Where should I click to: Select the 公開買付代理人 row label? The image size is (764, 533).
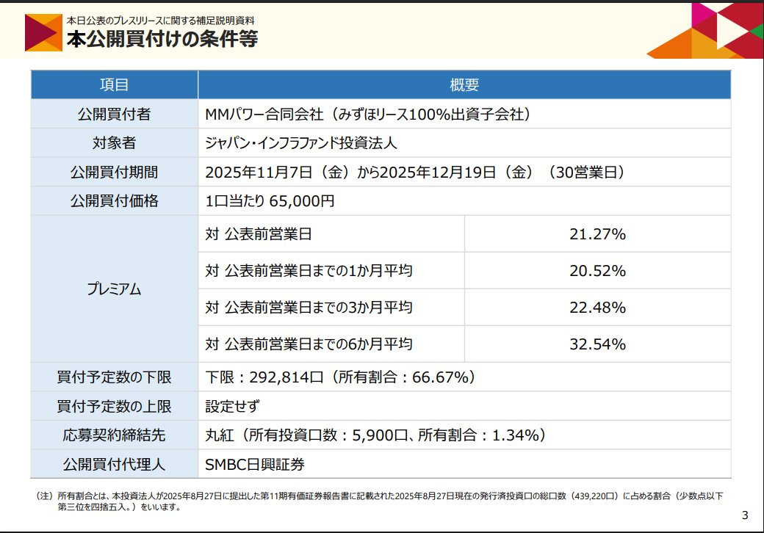click(114, 464)
